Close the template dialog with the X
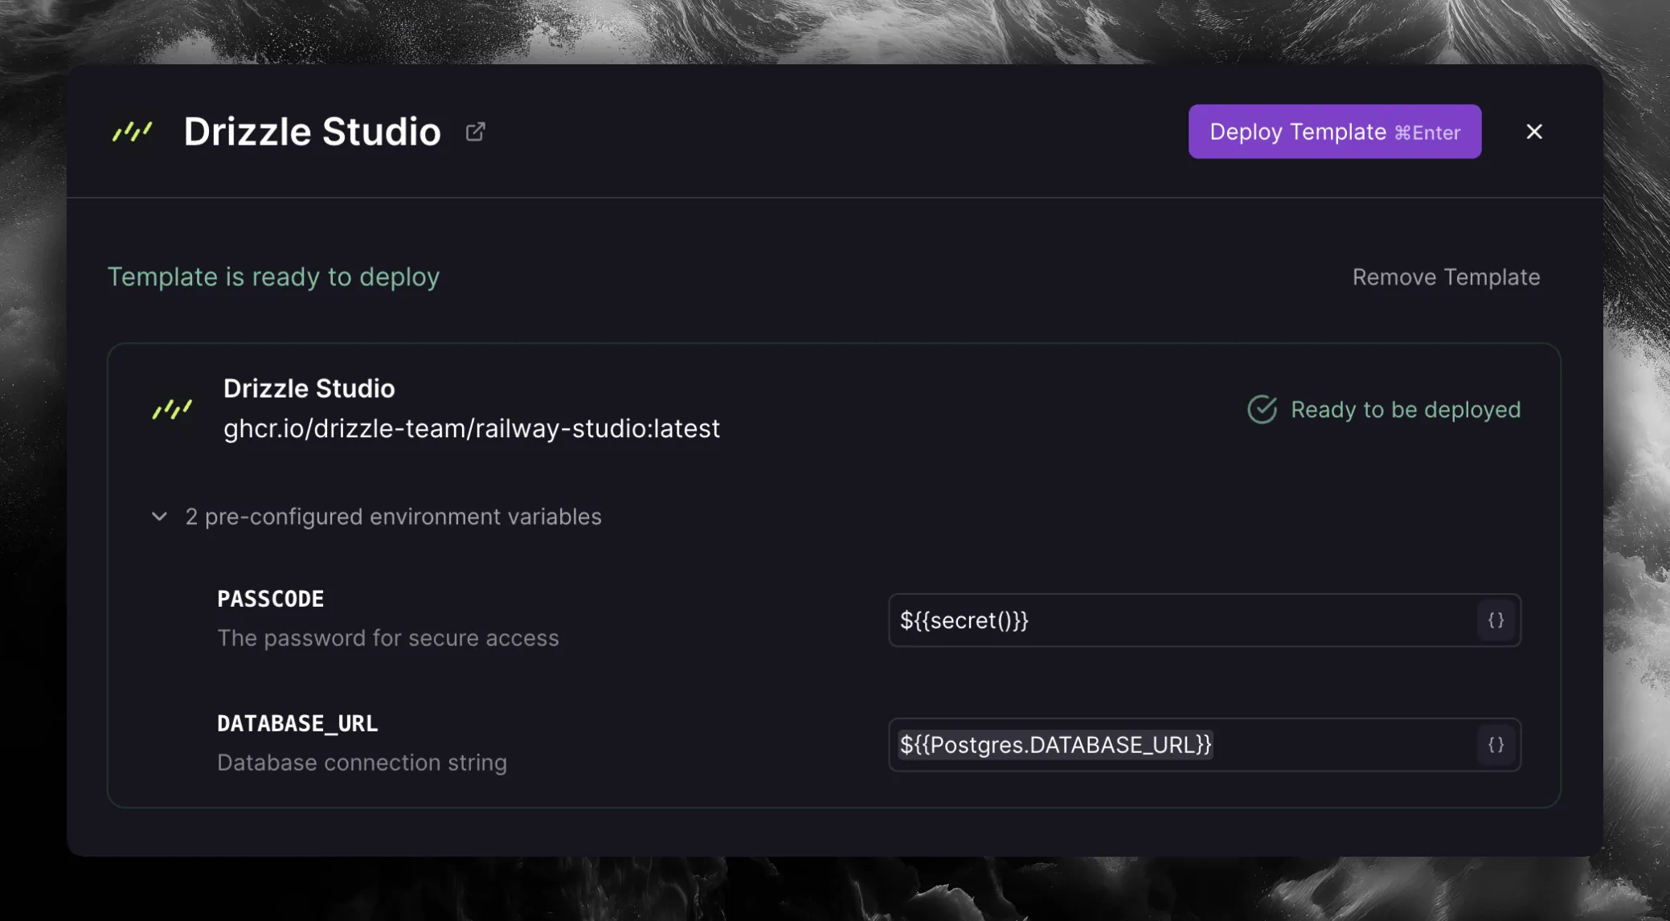Image resolution: width=1670 pixels, height=921 pixels. [1533, 132]
